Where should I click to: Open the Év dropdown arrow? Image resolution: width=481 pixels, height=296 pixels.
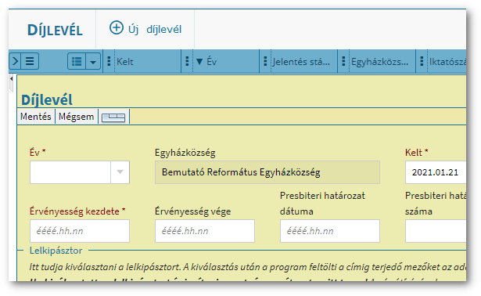tap(120, 172)
